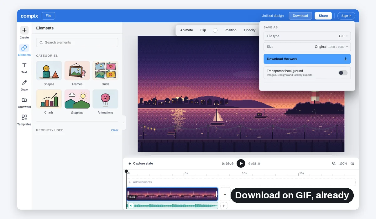Open the Grids category
The width and height of the screenshot is (376, 219).
coord(105,73)
